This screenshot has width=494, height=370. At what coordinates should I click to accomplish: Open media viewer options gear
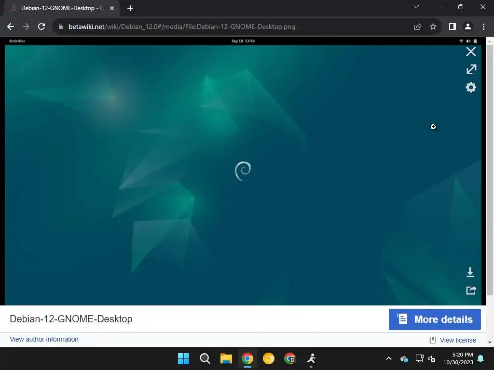(471, 87)
